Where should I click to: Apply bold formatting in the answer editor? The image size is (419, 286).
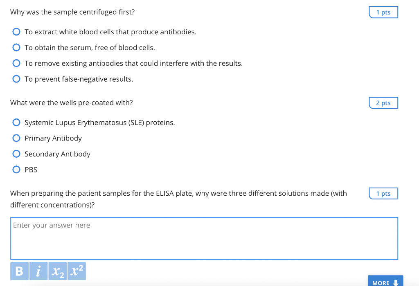coord(19,271)
